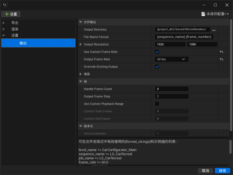
Task: Select the 输出 settings item
Action: [x=38, y=43]
